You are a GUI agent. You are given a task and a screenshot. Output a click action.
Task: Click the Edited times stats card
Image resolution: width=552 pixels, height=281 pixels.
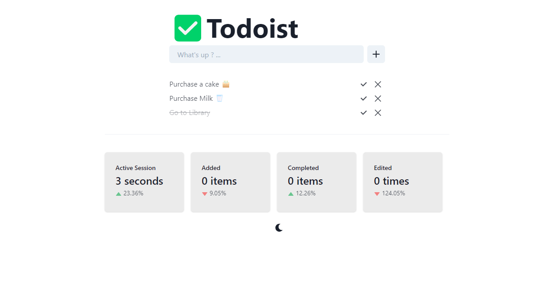point(403,182)
